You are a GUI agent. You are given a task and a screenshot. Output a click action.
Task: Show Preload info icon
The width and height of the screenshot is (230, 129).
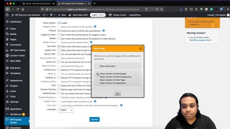pos(103,30)
